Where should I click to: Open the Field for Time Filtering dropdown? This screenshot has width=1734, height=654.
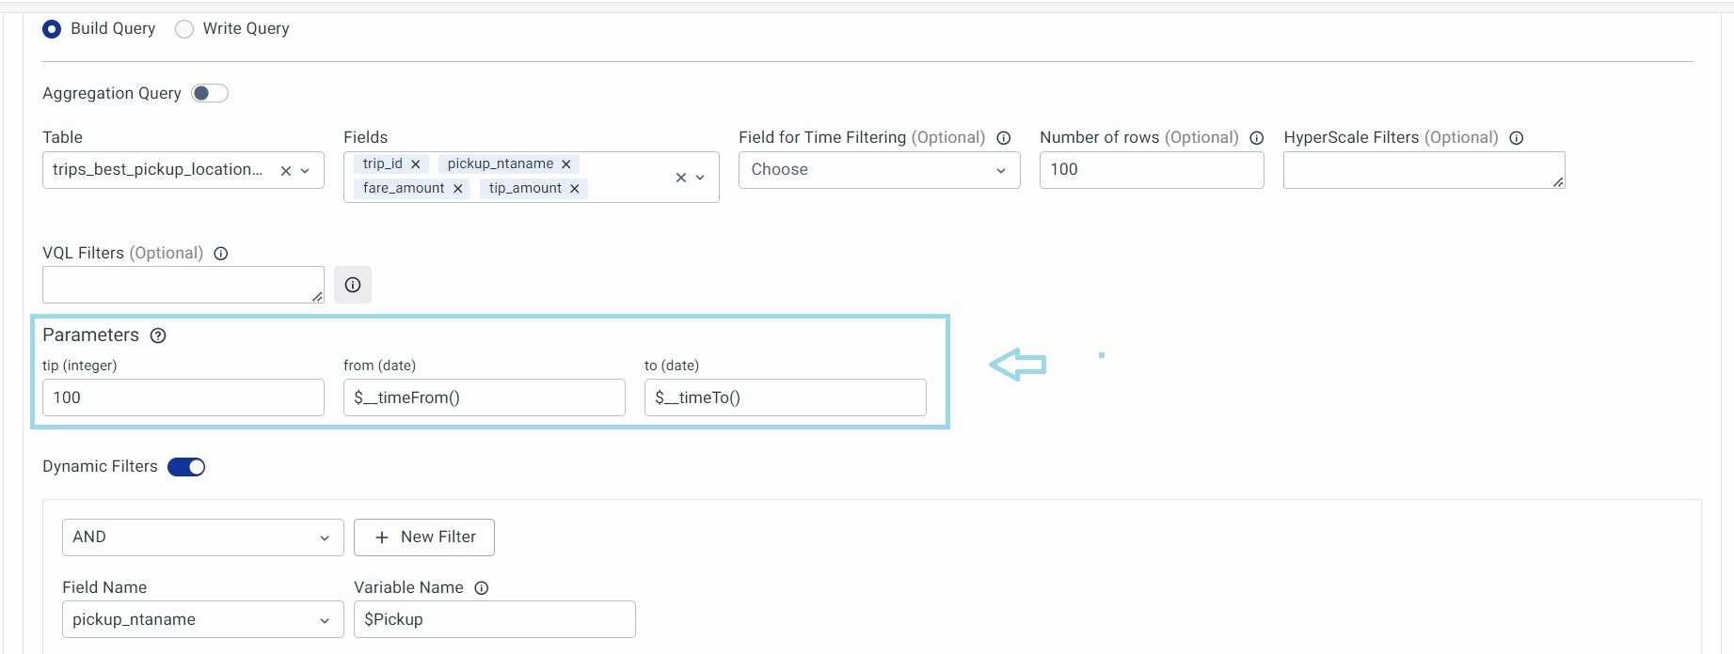[x=879, y=170]
